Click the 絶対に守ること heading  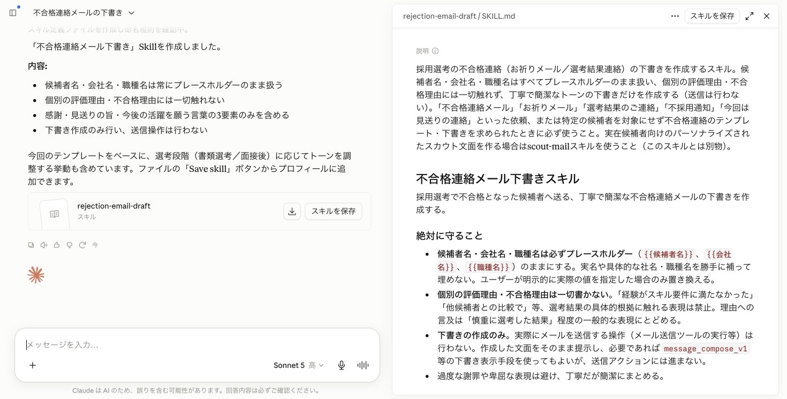tap(449, 236)
